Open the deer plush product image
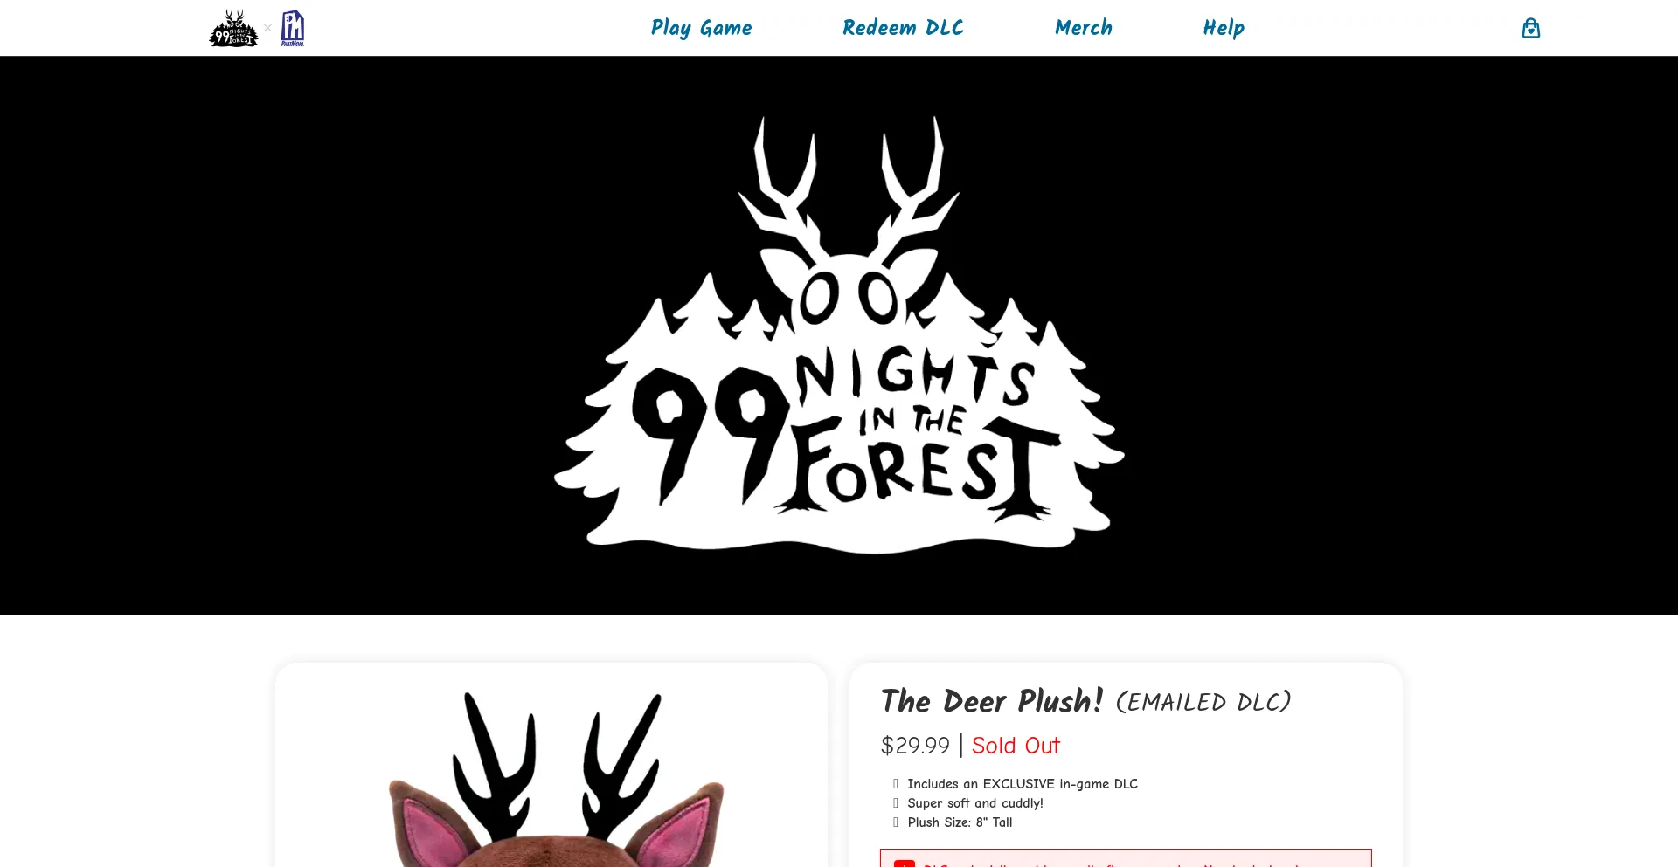 point(551,777)
